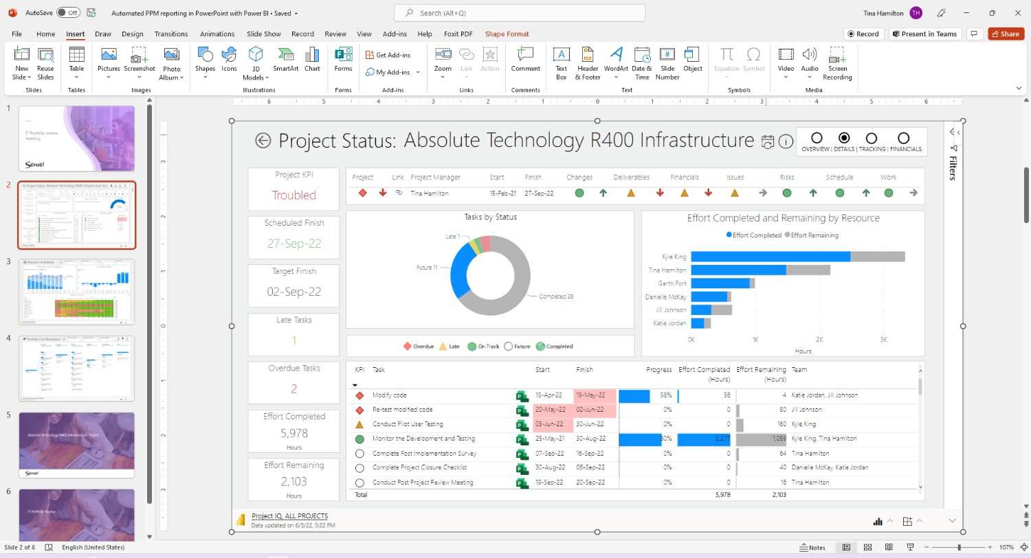Select the FINANCIALS radio button
The height and width of the screenshot is (558, 1031).
point(904,138)
